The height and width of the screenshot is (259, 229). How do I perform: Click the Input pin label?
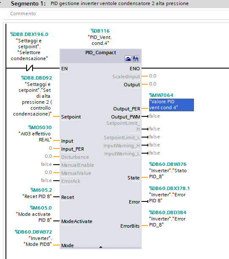67,141
